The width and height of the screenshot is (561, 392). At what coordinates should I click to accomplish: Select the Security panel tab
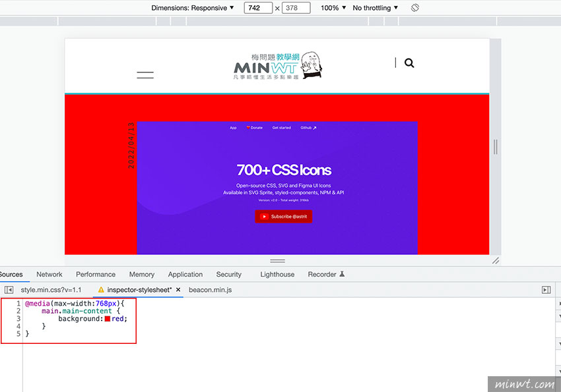tap(228, 274)
